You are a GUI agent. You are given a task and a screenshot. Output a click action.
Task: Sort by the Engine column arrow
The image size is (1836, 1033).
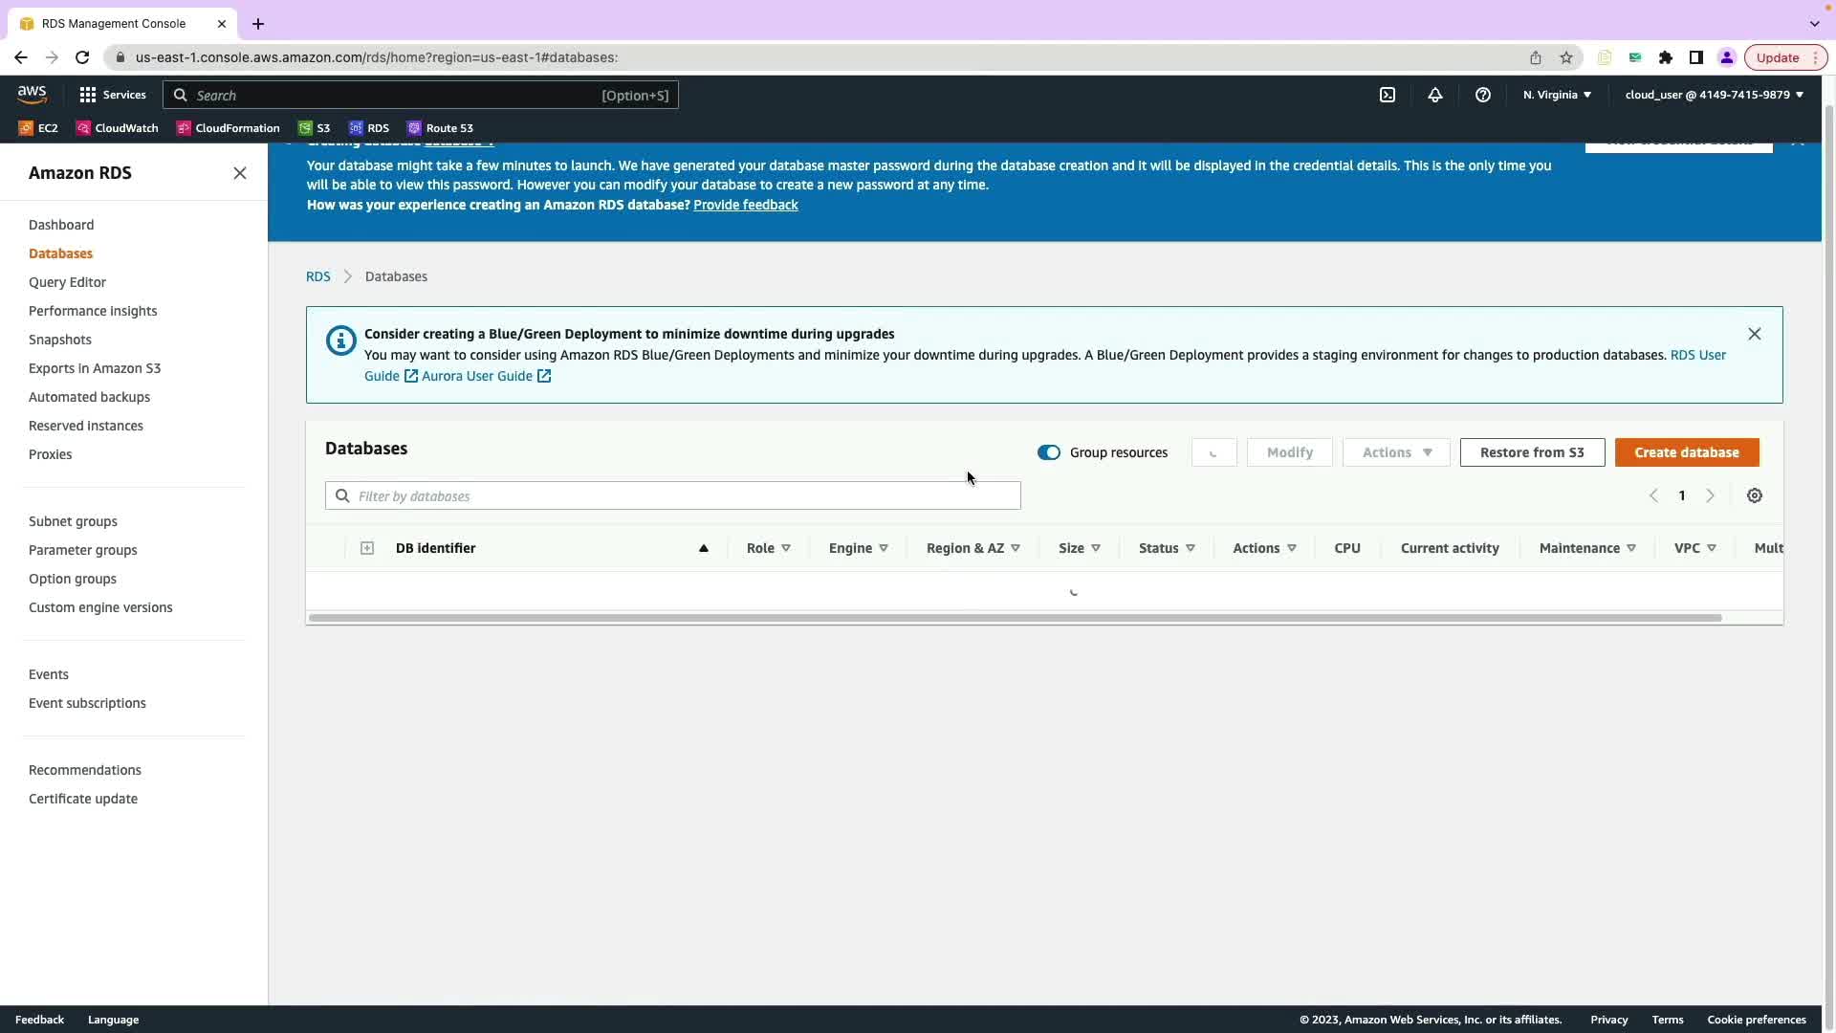(x=884, y=548)
